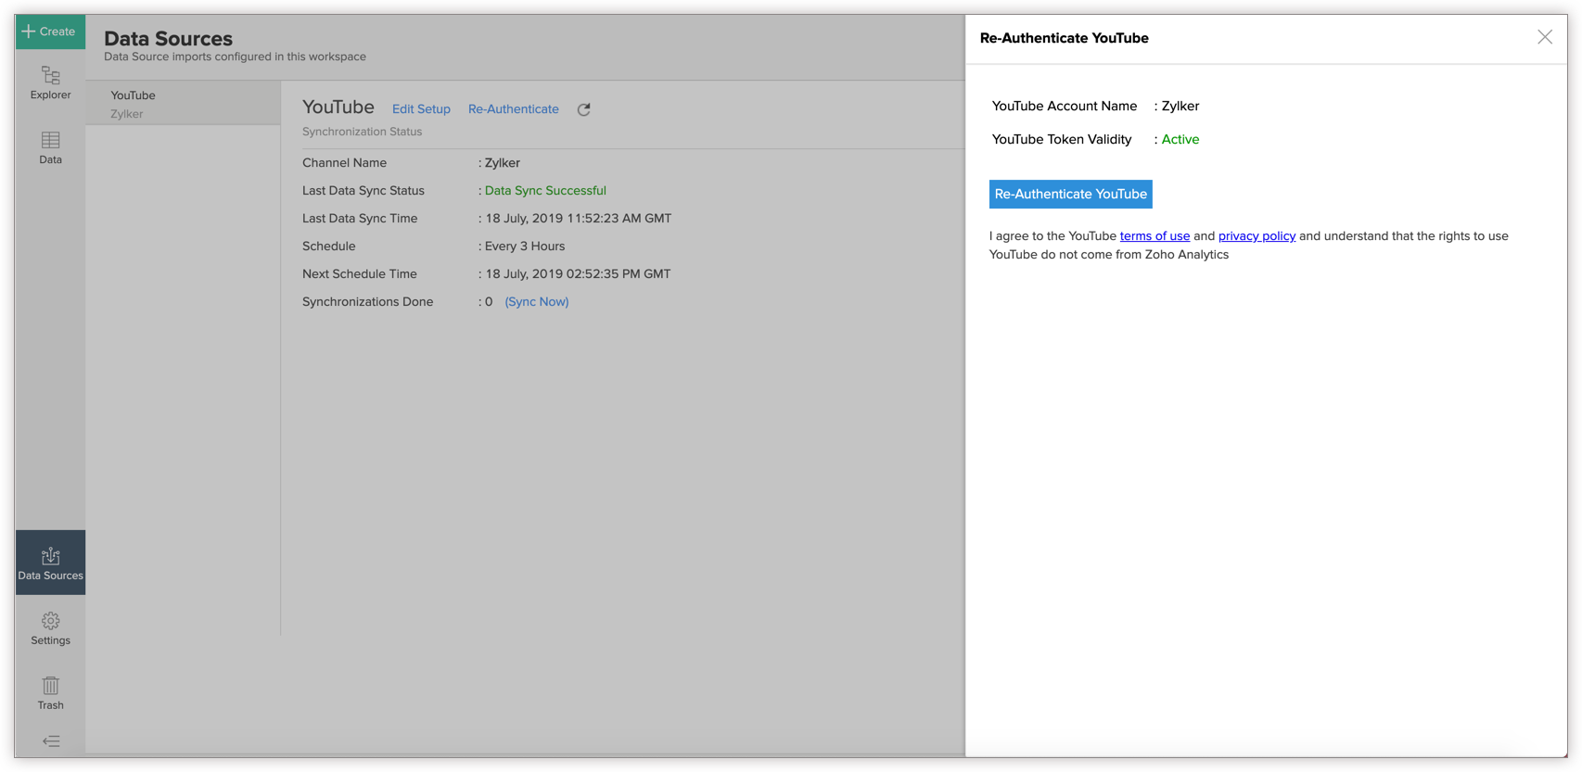Viewport: 1582px width, 772px height.
Task: Click the Channel Name label
Action: coord(344,163)
